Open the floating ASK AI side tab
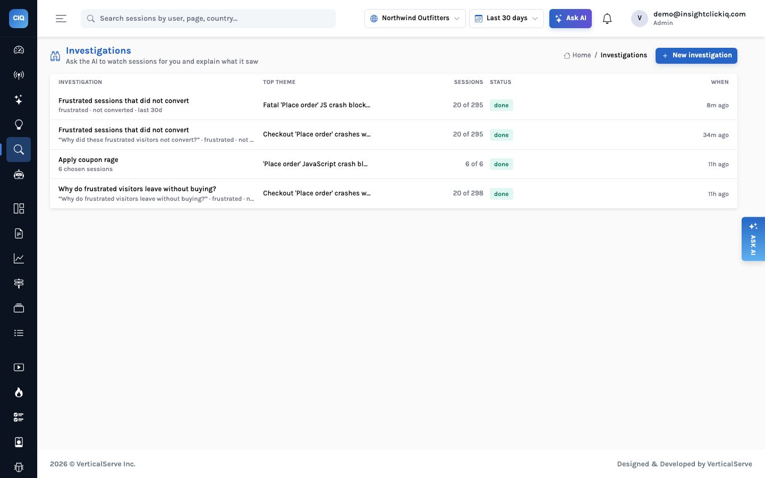The image size is (765, 478). pos(753,239)
